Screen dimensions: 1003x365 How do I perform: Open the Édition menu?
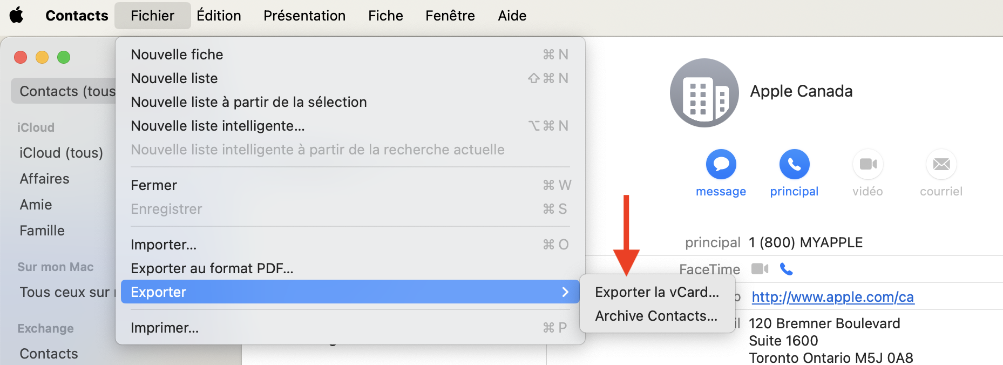point(219,16)
